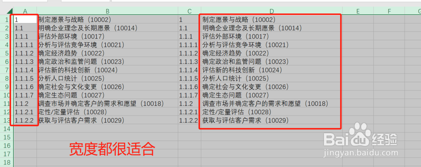Click column A cell with 1.1.2.2
The height and width of the screenshot is (167, 421).
25,120
